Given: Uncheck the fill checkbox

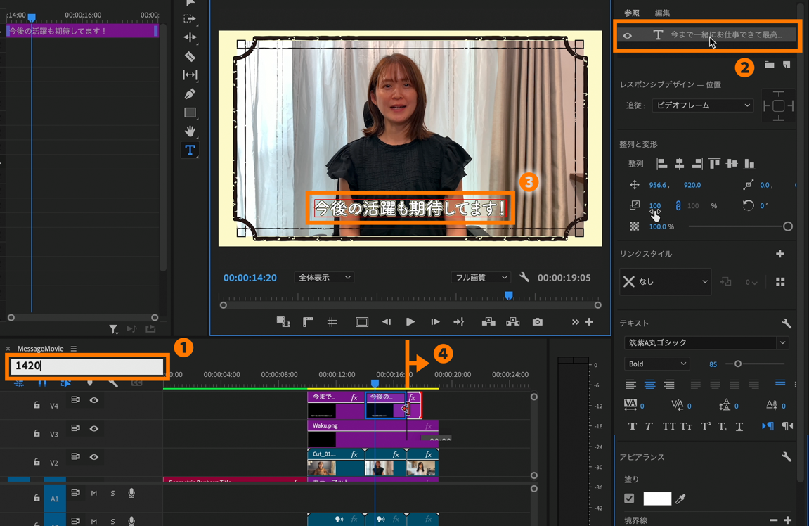Looking at the screenshot, I should point(629,499).
